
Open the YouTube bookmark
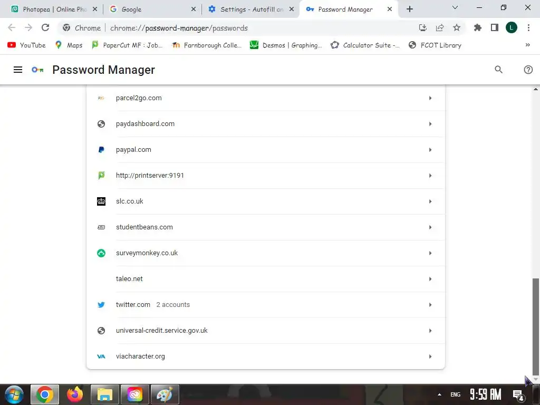pos(26,45)
